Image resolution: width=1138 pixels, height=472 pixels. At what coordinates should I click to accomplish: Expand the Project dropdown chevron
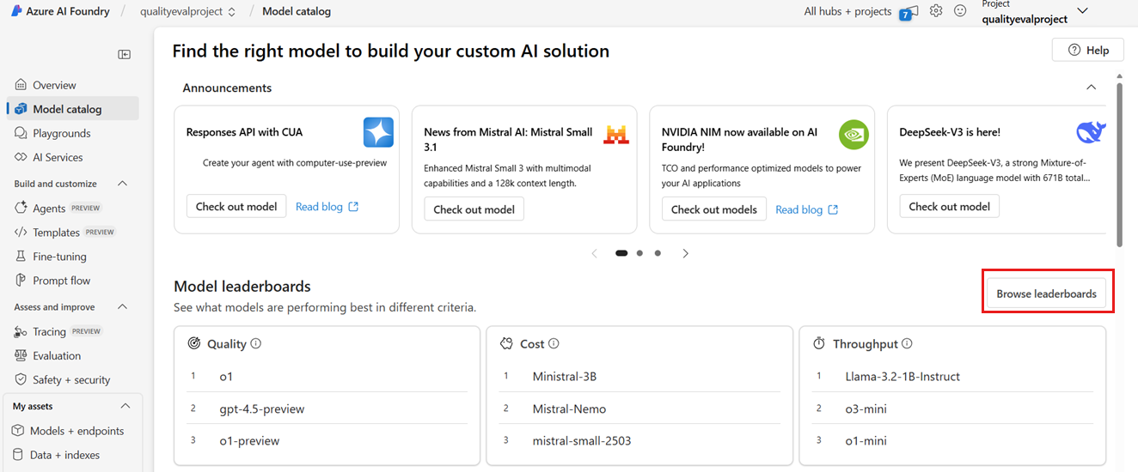coord(1082,11)
